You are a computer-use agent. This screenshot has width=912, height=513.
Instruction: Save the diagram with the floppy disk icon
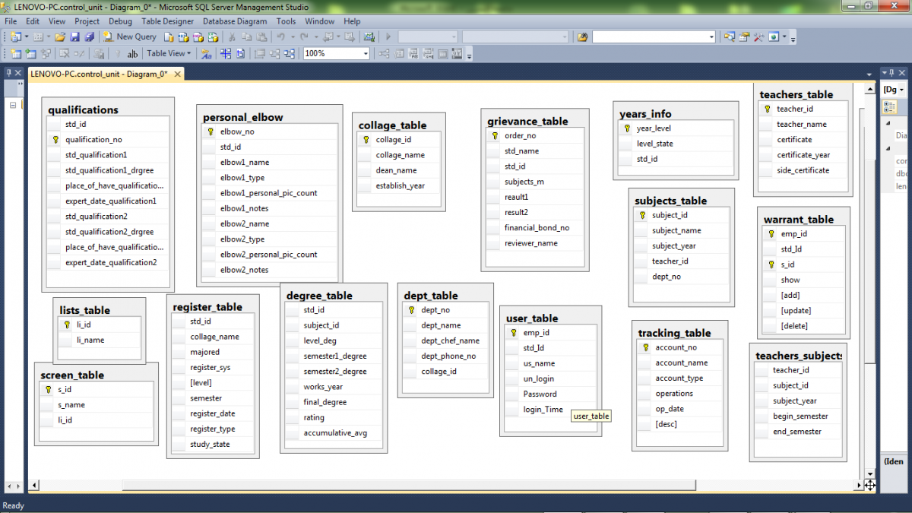[74, 36]
